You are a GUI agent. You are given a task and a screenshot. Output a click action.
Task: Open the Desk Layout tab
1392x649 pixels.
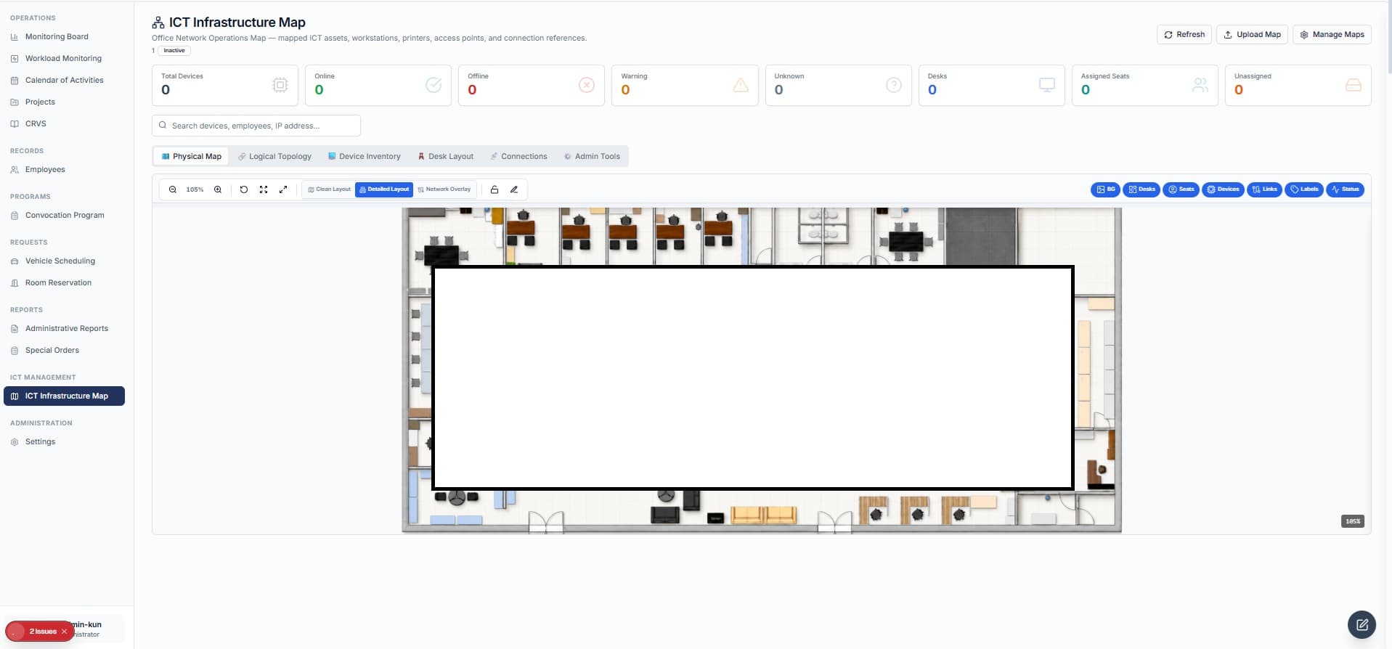coord(445,156)
